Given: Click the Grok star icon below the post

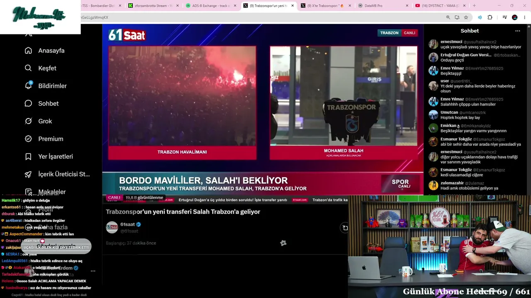Looking at the screenshot, I should point(283,243).
